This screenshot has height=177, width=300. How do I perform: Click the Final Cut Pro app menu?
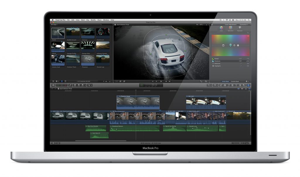coord(60,20)
